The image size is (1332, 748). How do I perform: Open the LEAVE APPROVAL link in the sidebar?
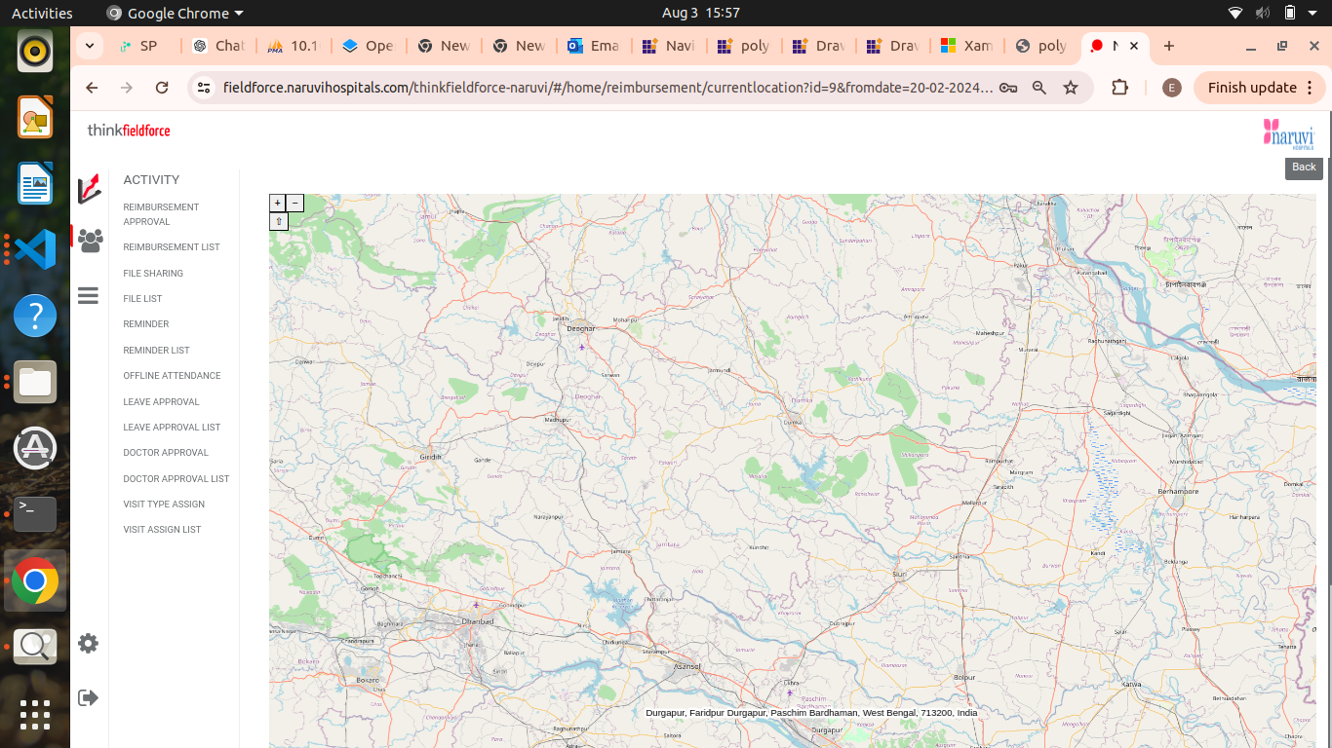(161, 401)
